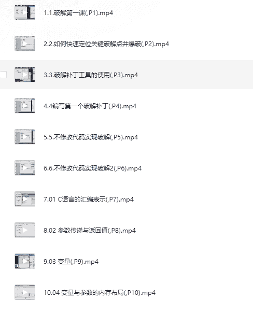This screenshot has height=313, width=253.
Task: Open file 1.1.破解第一课(,P1).mp4
Action: pos(78,13)
